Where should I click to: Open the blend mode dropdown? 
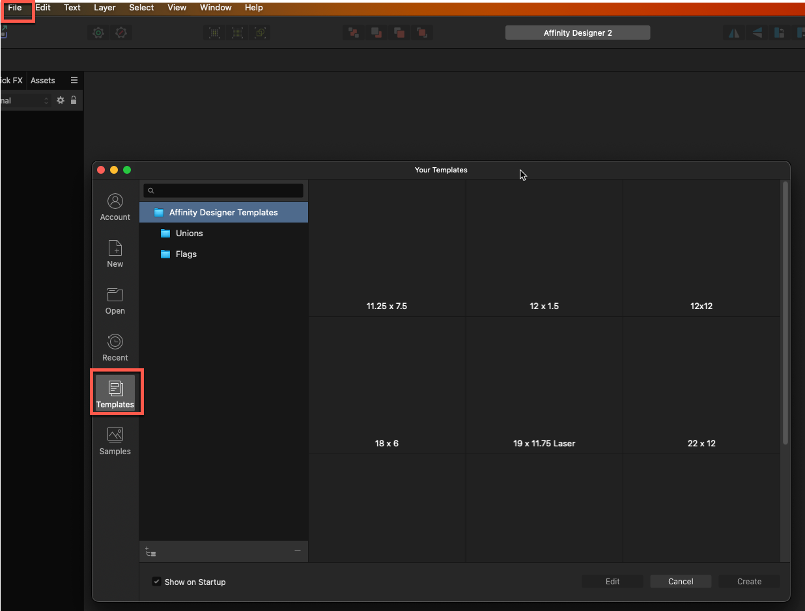[x=25, y=101]
